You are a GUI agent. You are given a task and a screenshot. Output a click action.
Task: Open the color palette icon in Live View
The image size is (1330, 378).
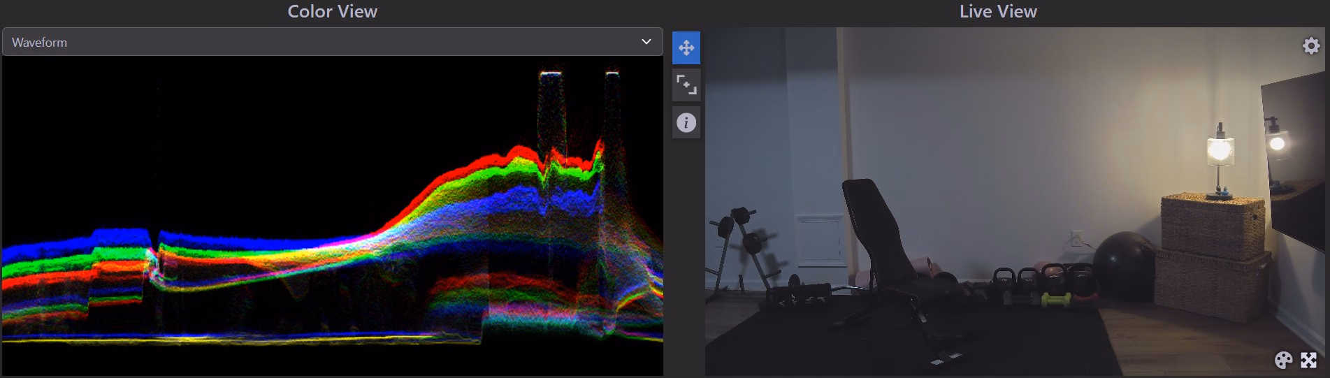click(x=1283, y=360)
